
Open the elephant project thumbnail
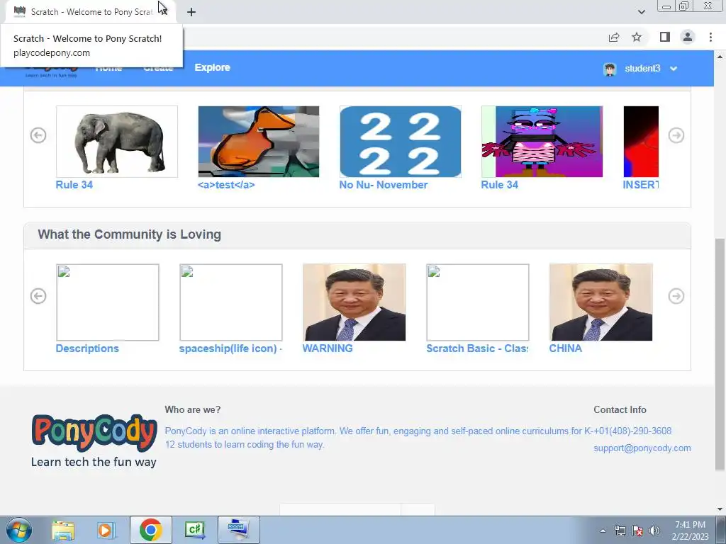(117, 142)
